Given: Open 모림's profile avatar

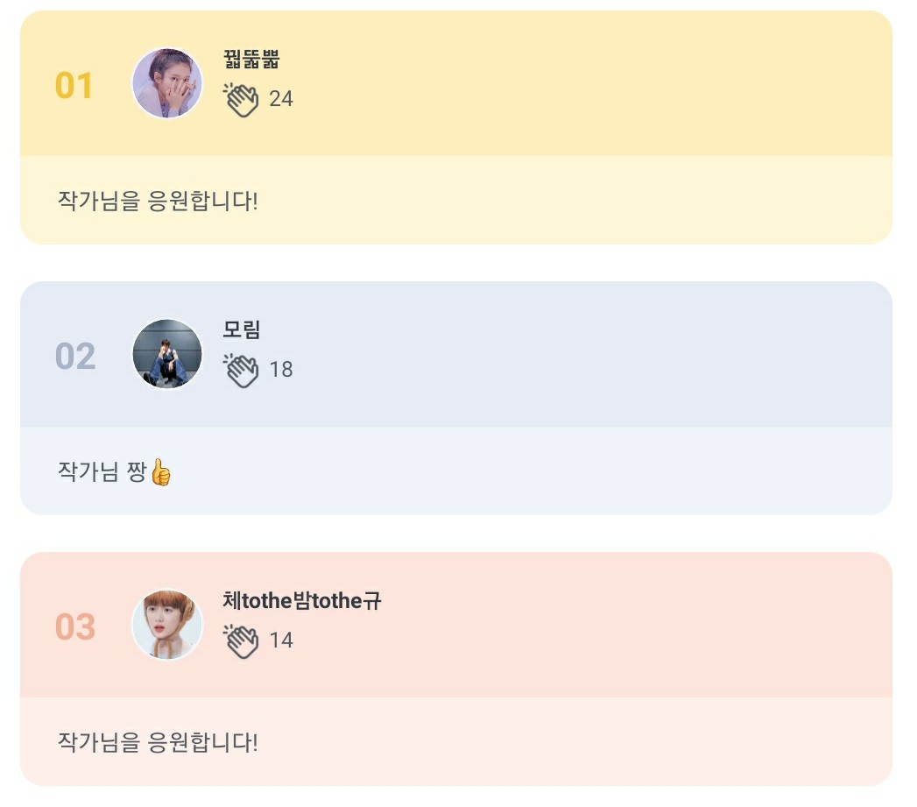Looking at the screenshot, I should coord(167,354).
